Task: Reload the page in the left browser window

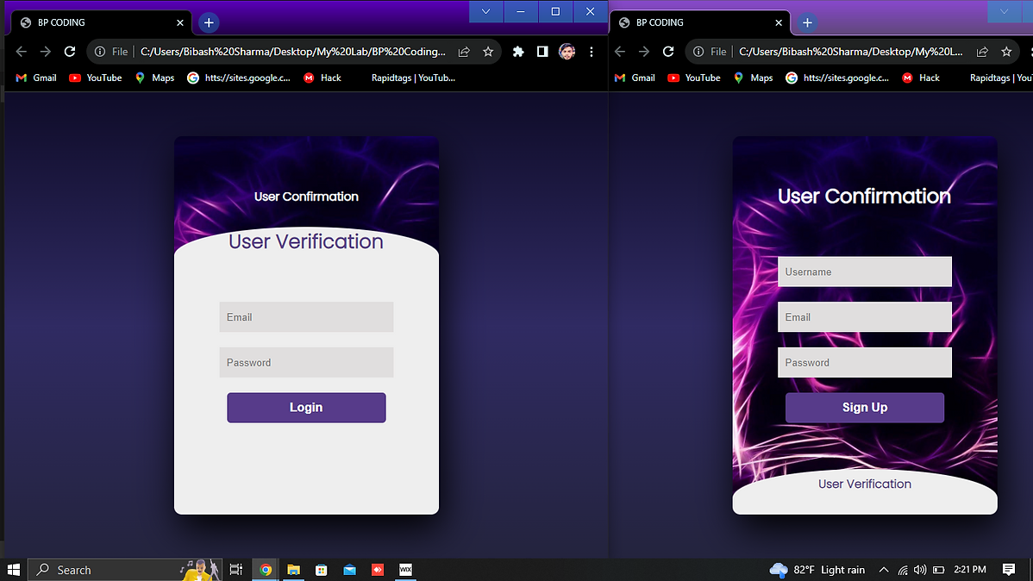Action: tap(70, 52)
